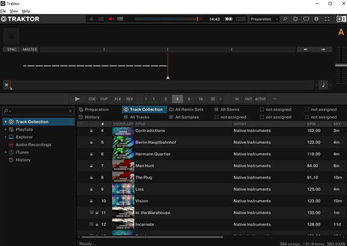
Task: Show smaller loop sizes left arrow
Action: tap(146, 99)
